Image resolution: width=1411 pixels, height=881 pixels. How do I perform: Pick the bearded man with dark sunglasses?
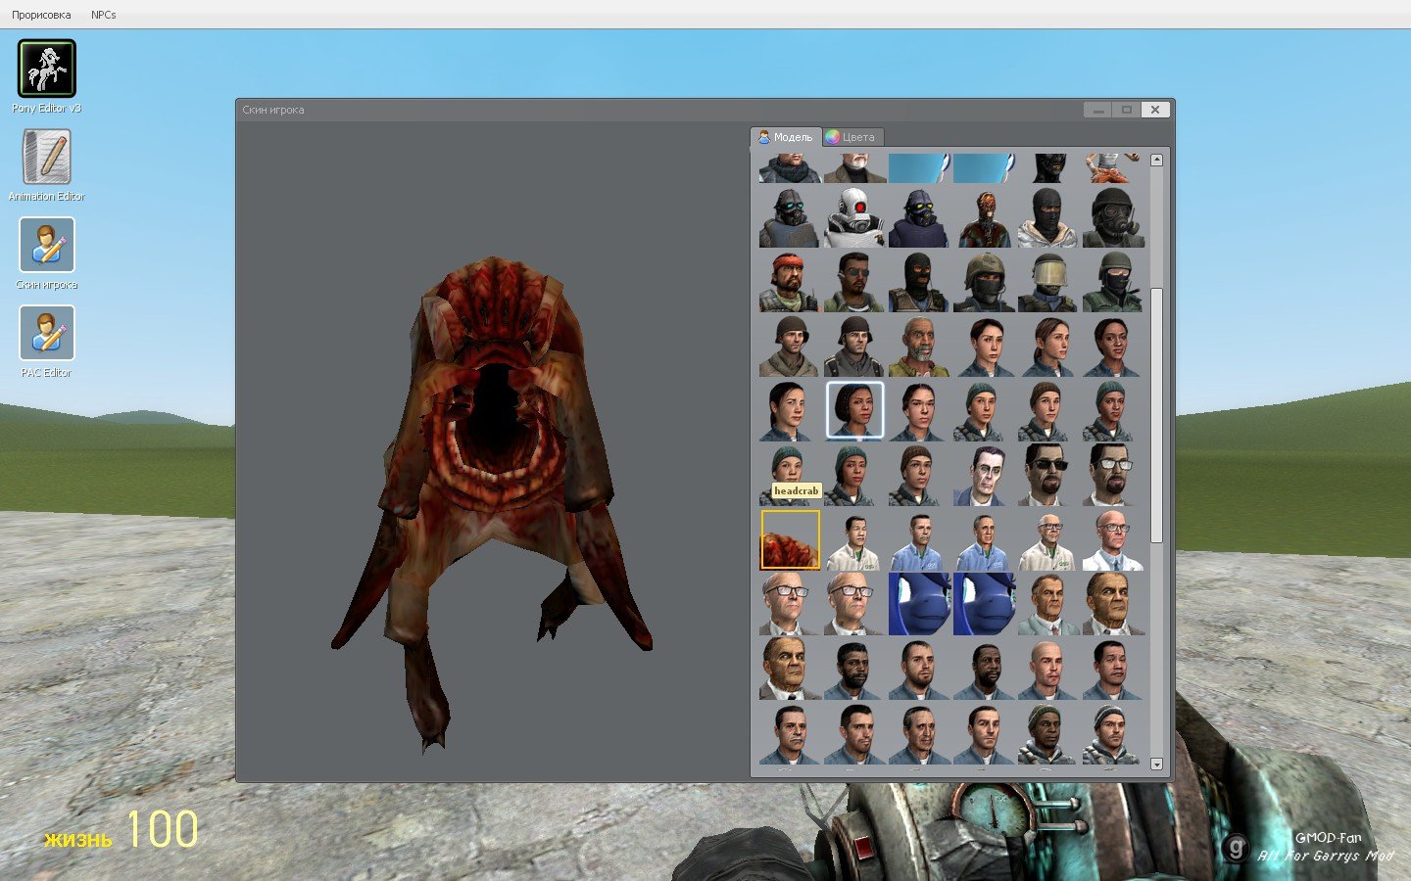click(1048, 476)
